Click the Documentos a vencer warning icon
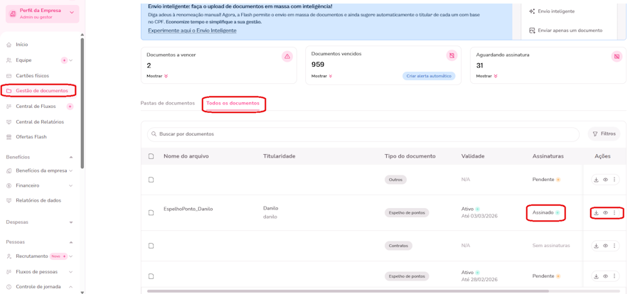The image size is (640, 294). (x=287, y=56)
